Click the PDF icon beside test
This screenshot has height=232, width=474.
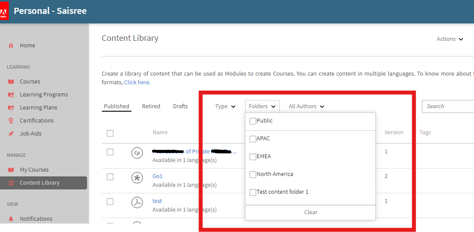[137, 202]
